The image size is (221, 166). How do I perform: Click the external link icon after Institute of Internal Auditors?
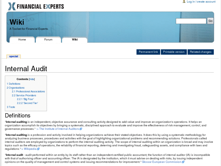click(81, 129)
